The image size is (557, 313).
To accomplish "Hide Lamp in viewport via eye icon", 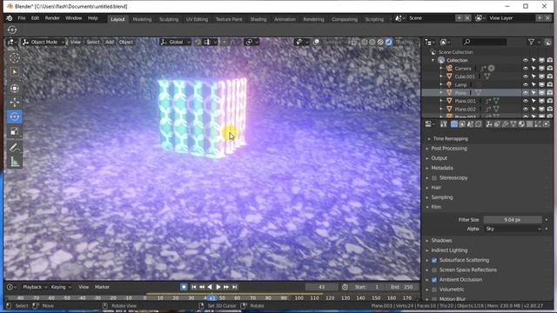I will [x=526, y=84].
